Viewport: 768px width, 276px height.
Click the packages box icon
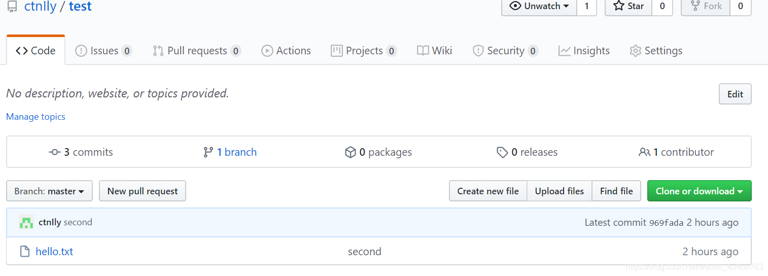[x=350, y=152]
